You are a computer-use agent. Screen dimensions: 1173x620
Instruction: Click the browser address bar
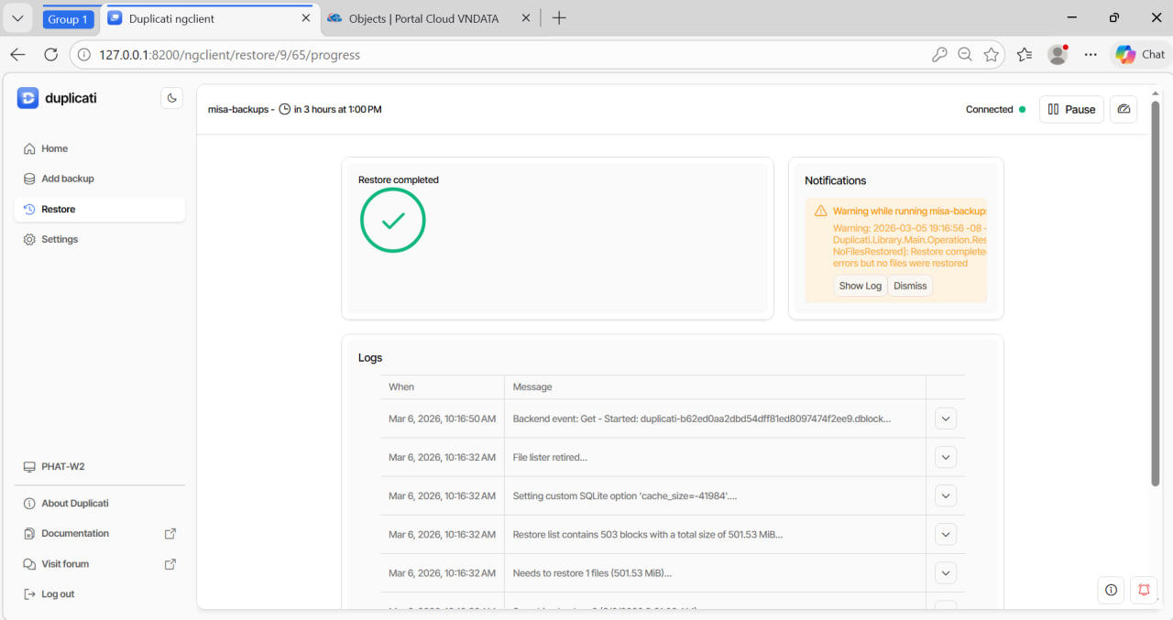(504, 55)
